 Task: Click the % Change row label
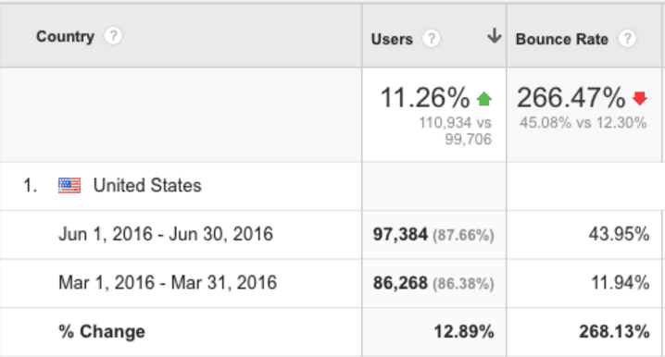pyautogui.click(x=102, y=332)
